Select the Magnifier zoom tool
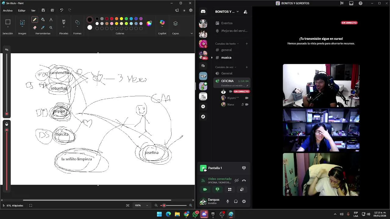Screen dimensions: 390x219 pyautogui.click(x=51, y=27)
